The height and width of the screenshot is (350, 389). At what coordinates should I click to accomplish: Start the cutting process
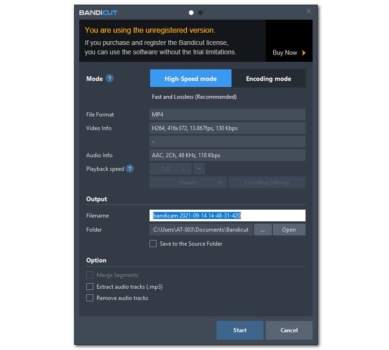coord(240,330)
